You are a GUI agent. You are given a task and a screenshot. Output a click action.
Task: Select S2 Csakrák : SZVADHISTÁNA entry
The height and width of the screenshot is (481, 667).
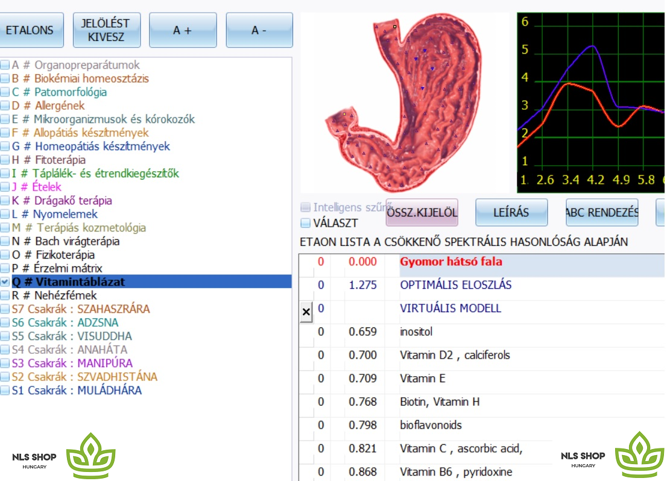point(84,377)
